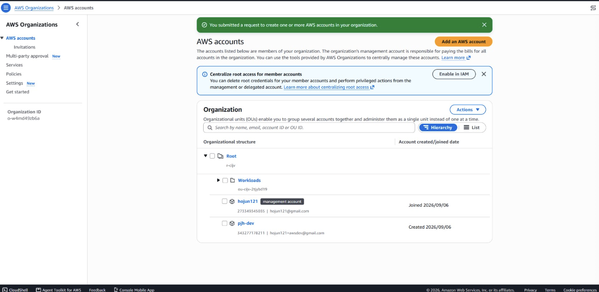The image size is (599, 292).
Task: Open Multi-party approval page
Action: [27, 56]
